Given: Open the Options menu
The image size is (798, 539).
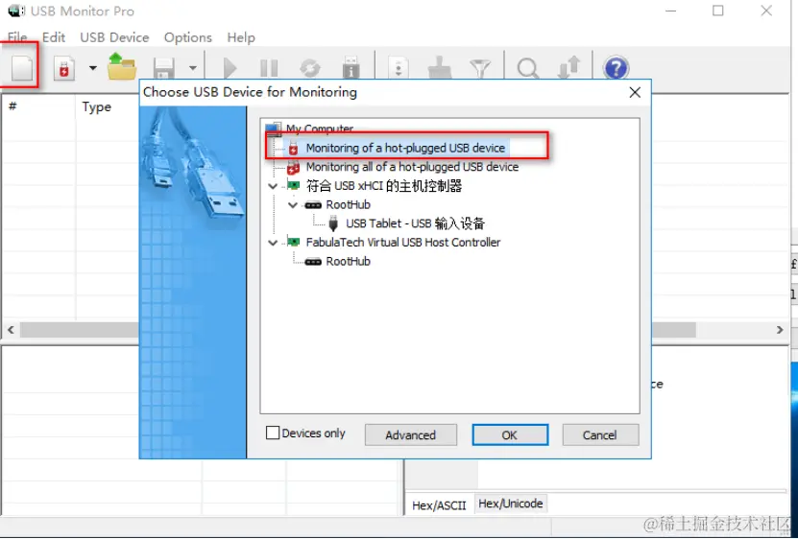Looking at the screenshot, I should click(188, 37).
